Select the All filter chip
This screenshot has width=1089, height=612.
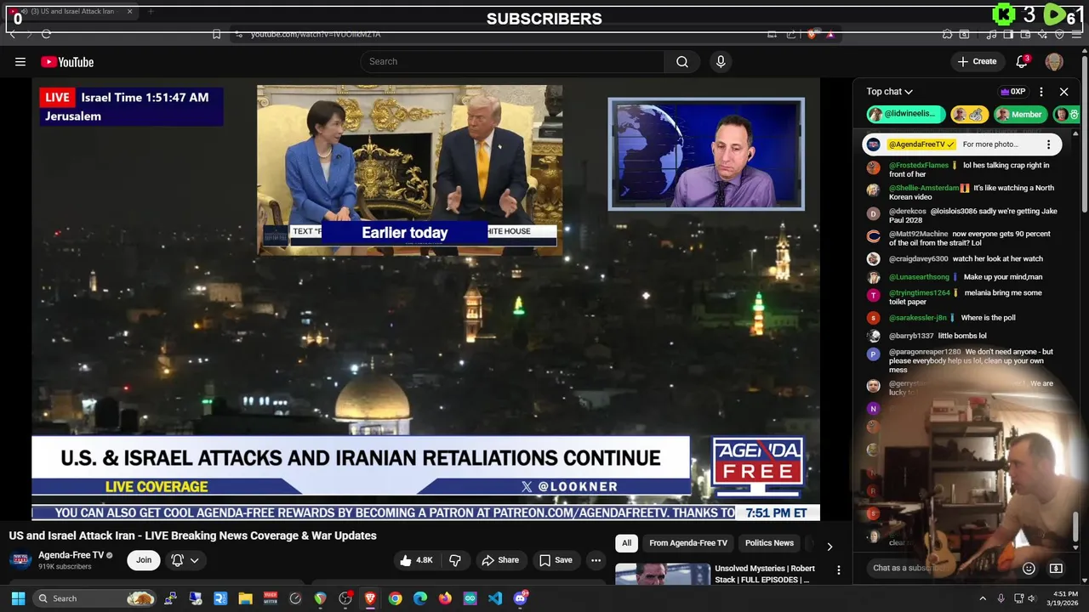tap(626, 543)
